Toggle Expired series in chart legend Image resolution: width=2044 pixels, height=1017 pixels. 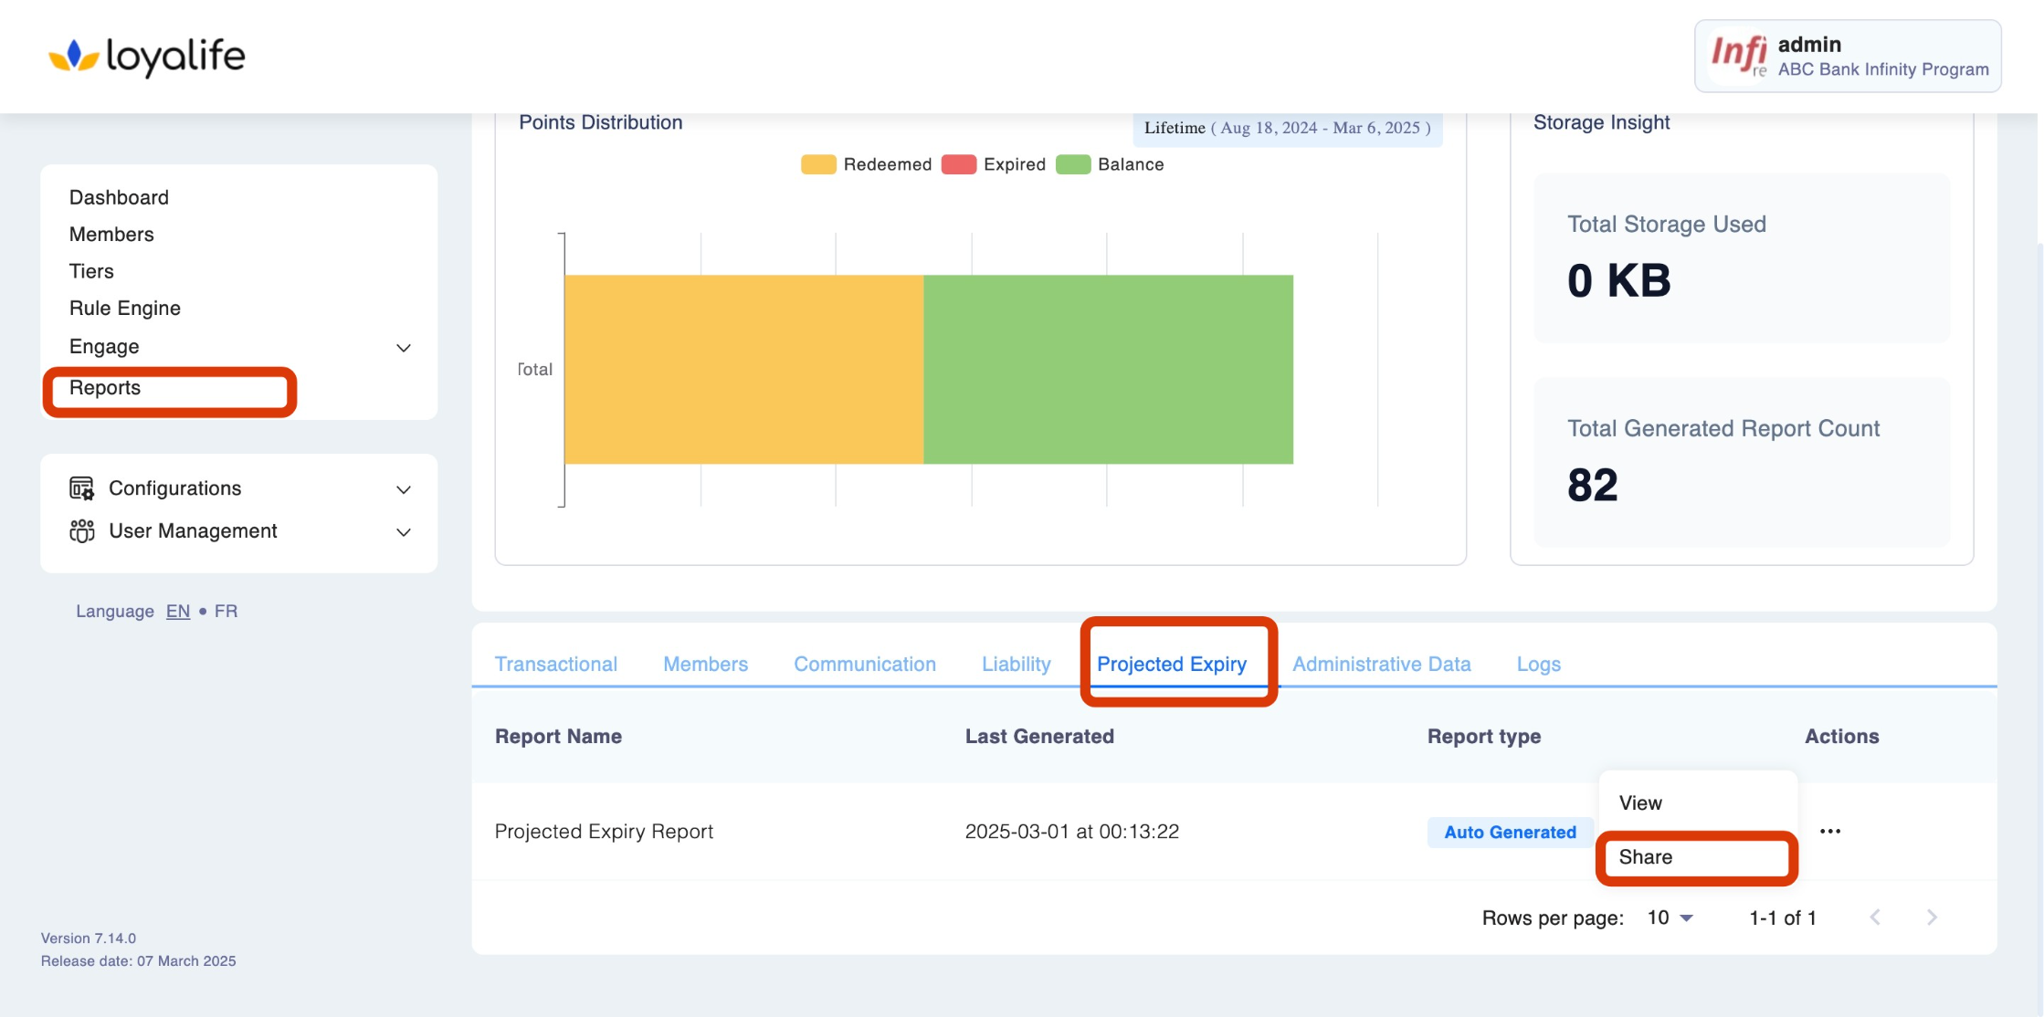pyautogui.click(x=994, y=164)
